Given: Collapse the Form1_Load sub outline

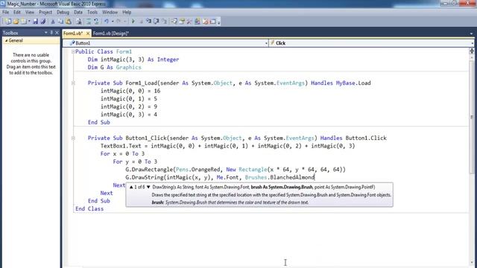Looking at the screenshot, I should (73, 83).
